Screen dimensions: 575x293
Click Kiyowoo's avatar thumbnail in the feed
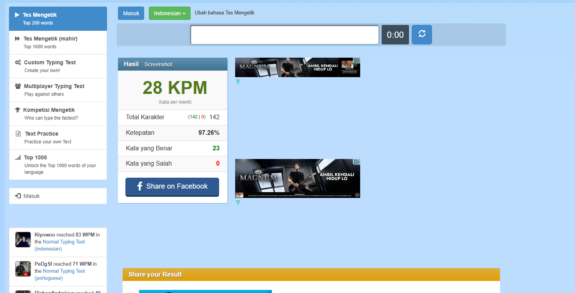click(23, 240)
